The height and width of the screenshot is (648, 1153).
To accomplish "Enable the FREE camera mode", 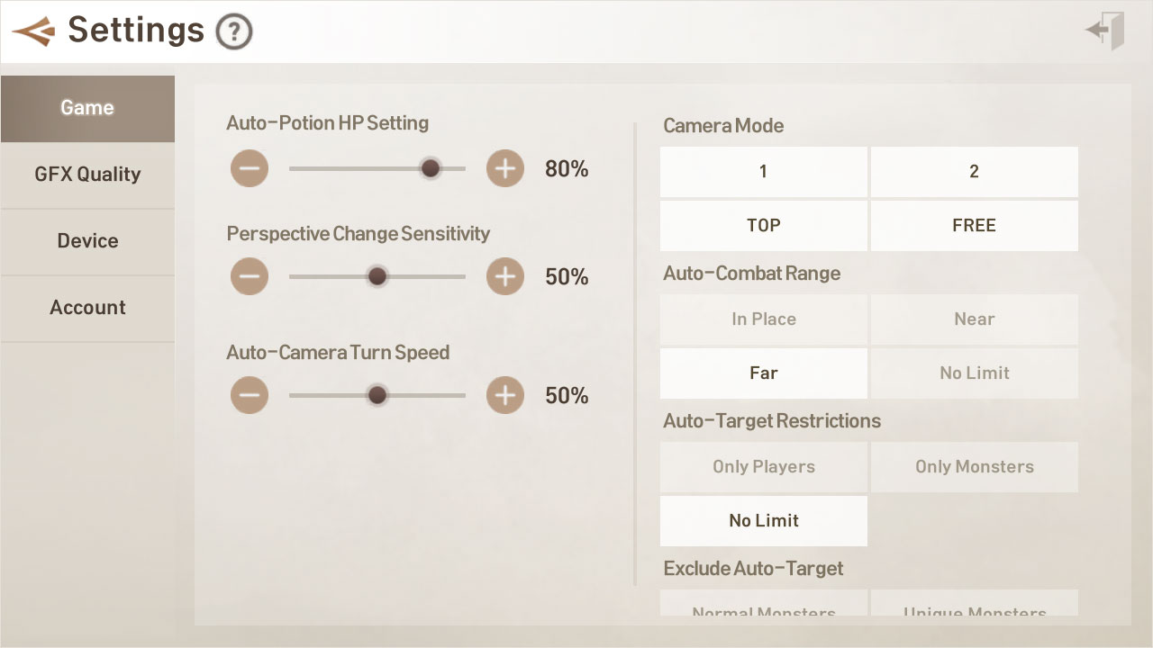I will [x=974, y=226].
